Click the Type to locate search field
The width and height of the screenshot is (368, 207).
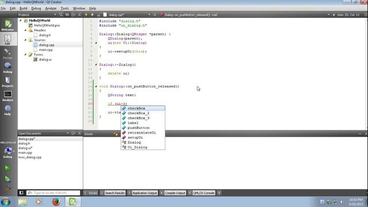click(x=53, y=193)
